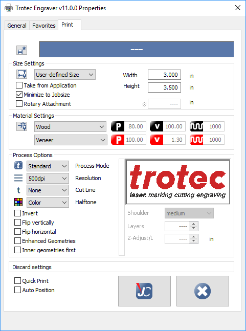Click the rotary diameter input field
246x331 pixels.
pos(164,104)
